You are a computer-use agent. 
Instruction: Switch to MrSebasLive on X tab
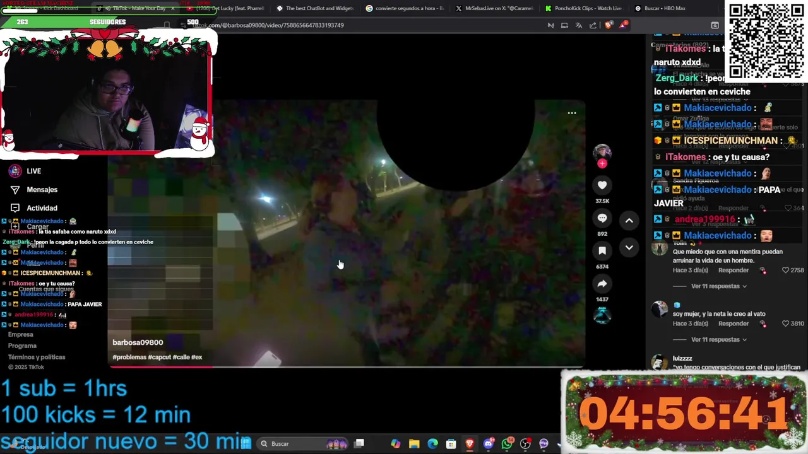[x=494, y=8]
